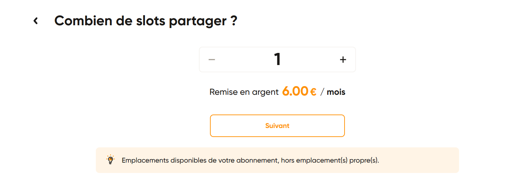The height and width of the screenshot is (192, 531).
Task: Increase slot count with the plus button
Action: click(343, 60)
